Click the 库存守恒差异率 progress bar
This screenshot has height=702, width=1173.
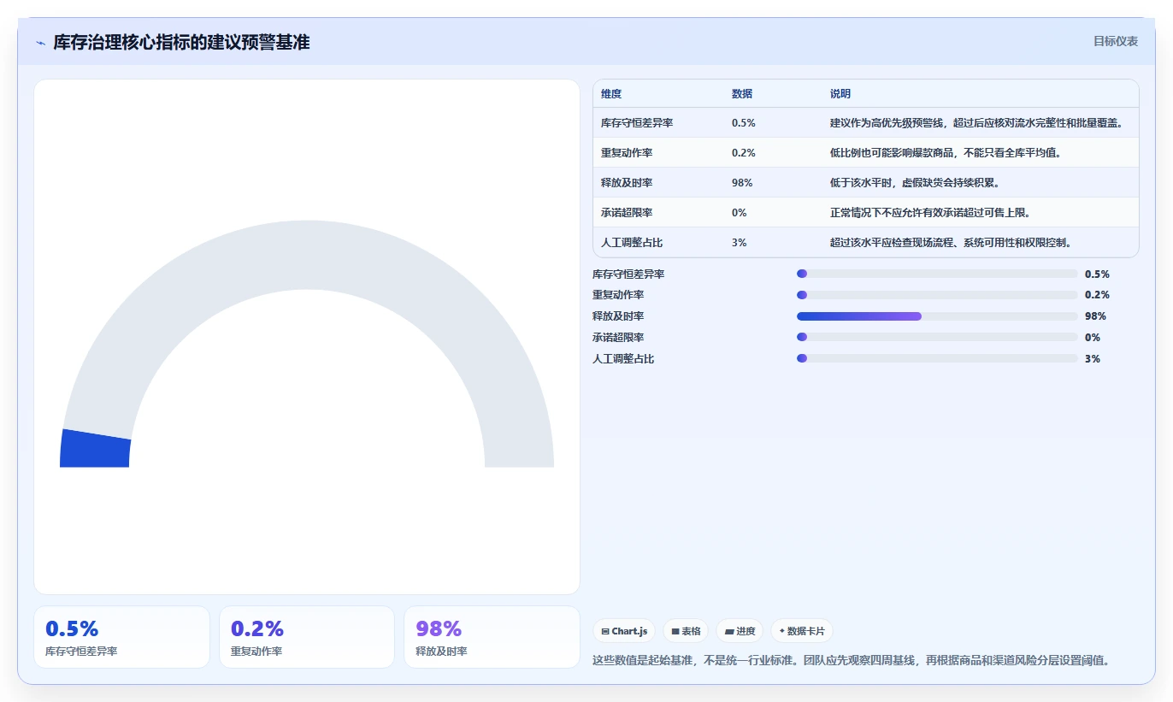pyautogui.click(x=937, y=274)
